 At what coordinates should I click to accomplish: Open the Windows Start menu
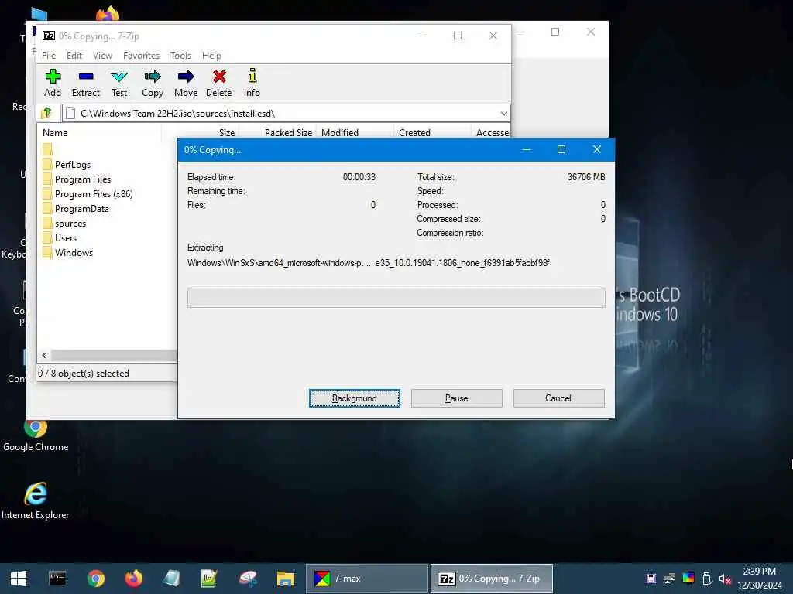19,579
